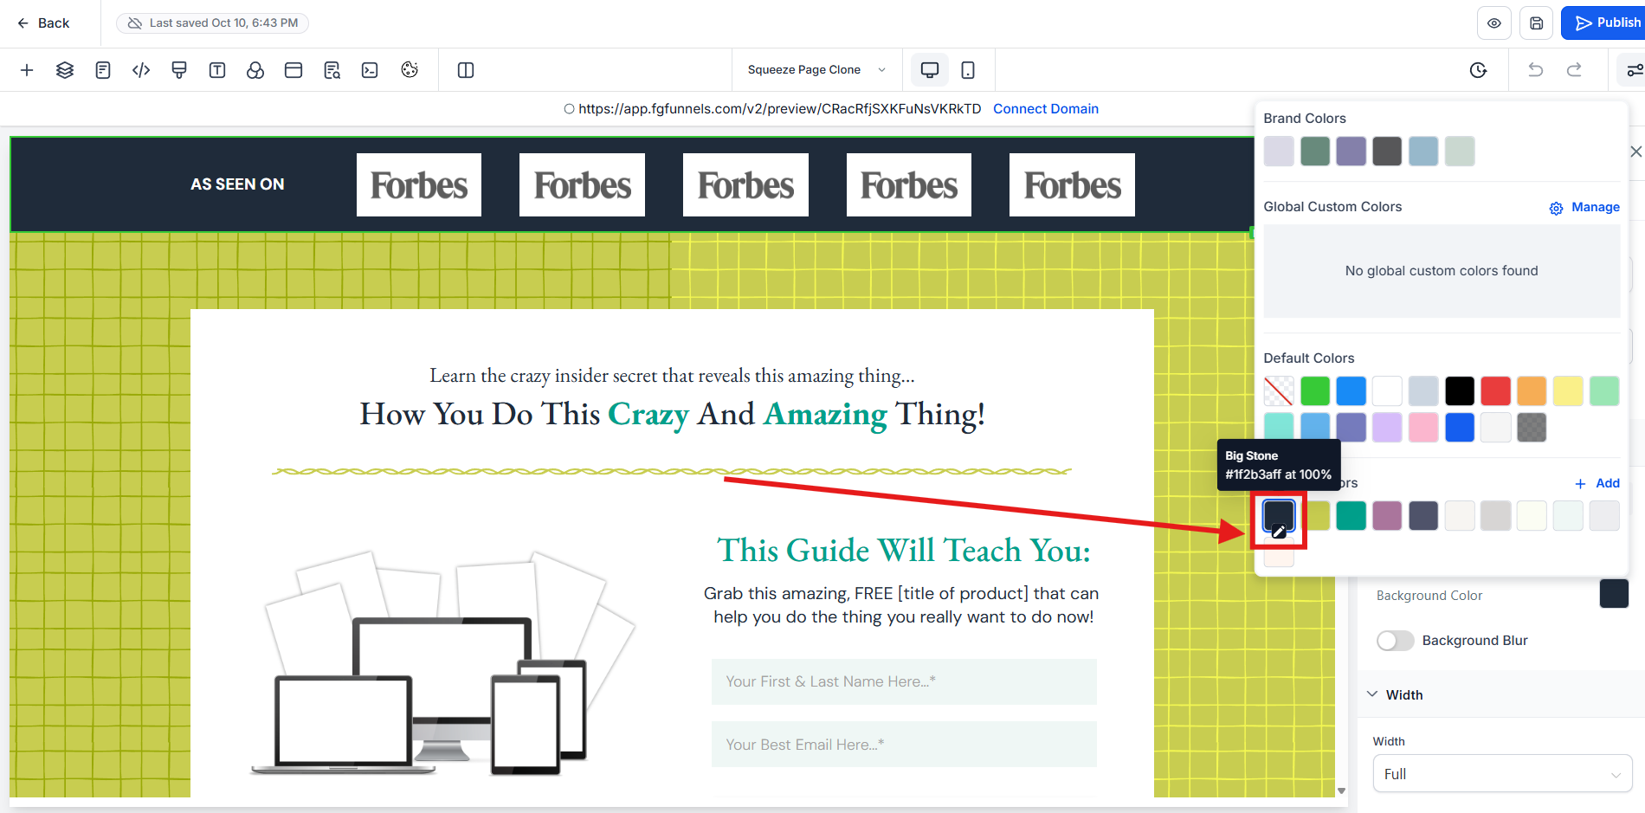The width and height of the screenshot is (1645, 813).
Task: Click the Manage gear icon
Action: tap(1556, 208)
